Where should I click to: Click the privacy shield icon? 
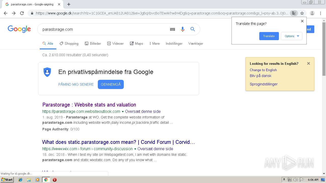coord(47,72)
